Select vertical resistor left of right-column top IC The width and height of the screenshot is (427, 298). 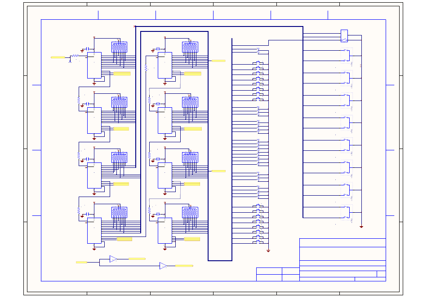pyautogui.click(x=146, y=68)
